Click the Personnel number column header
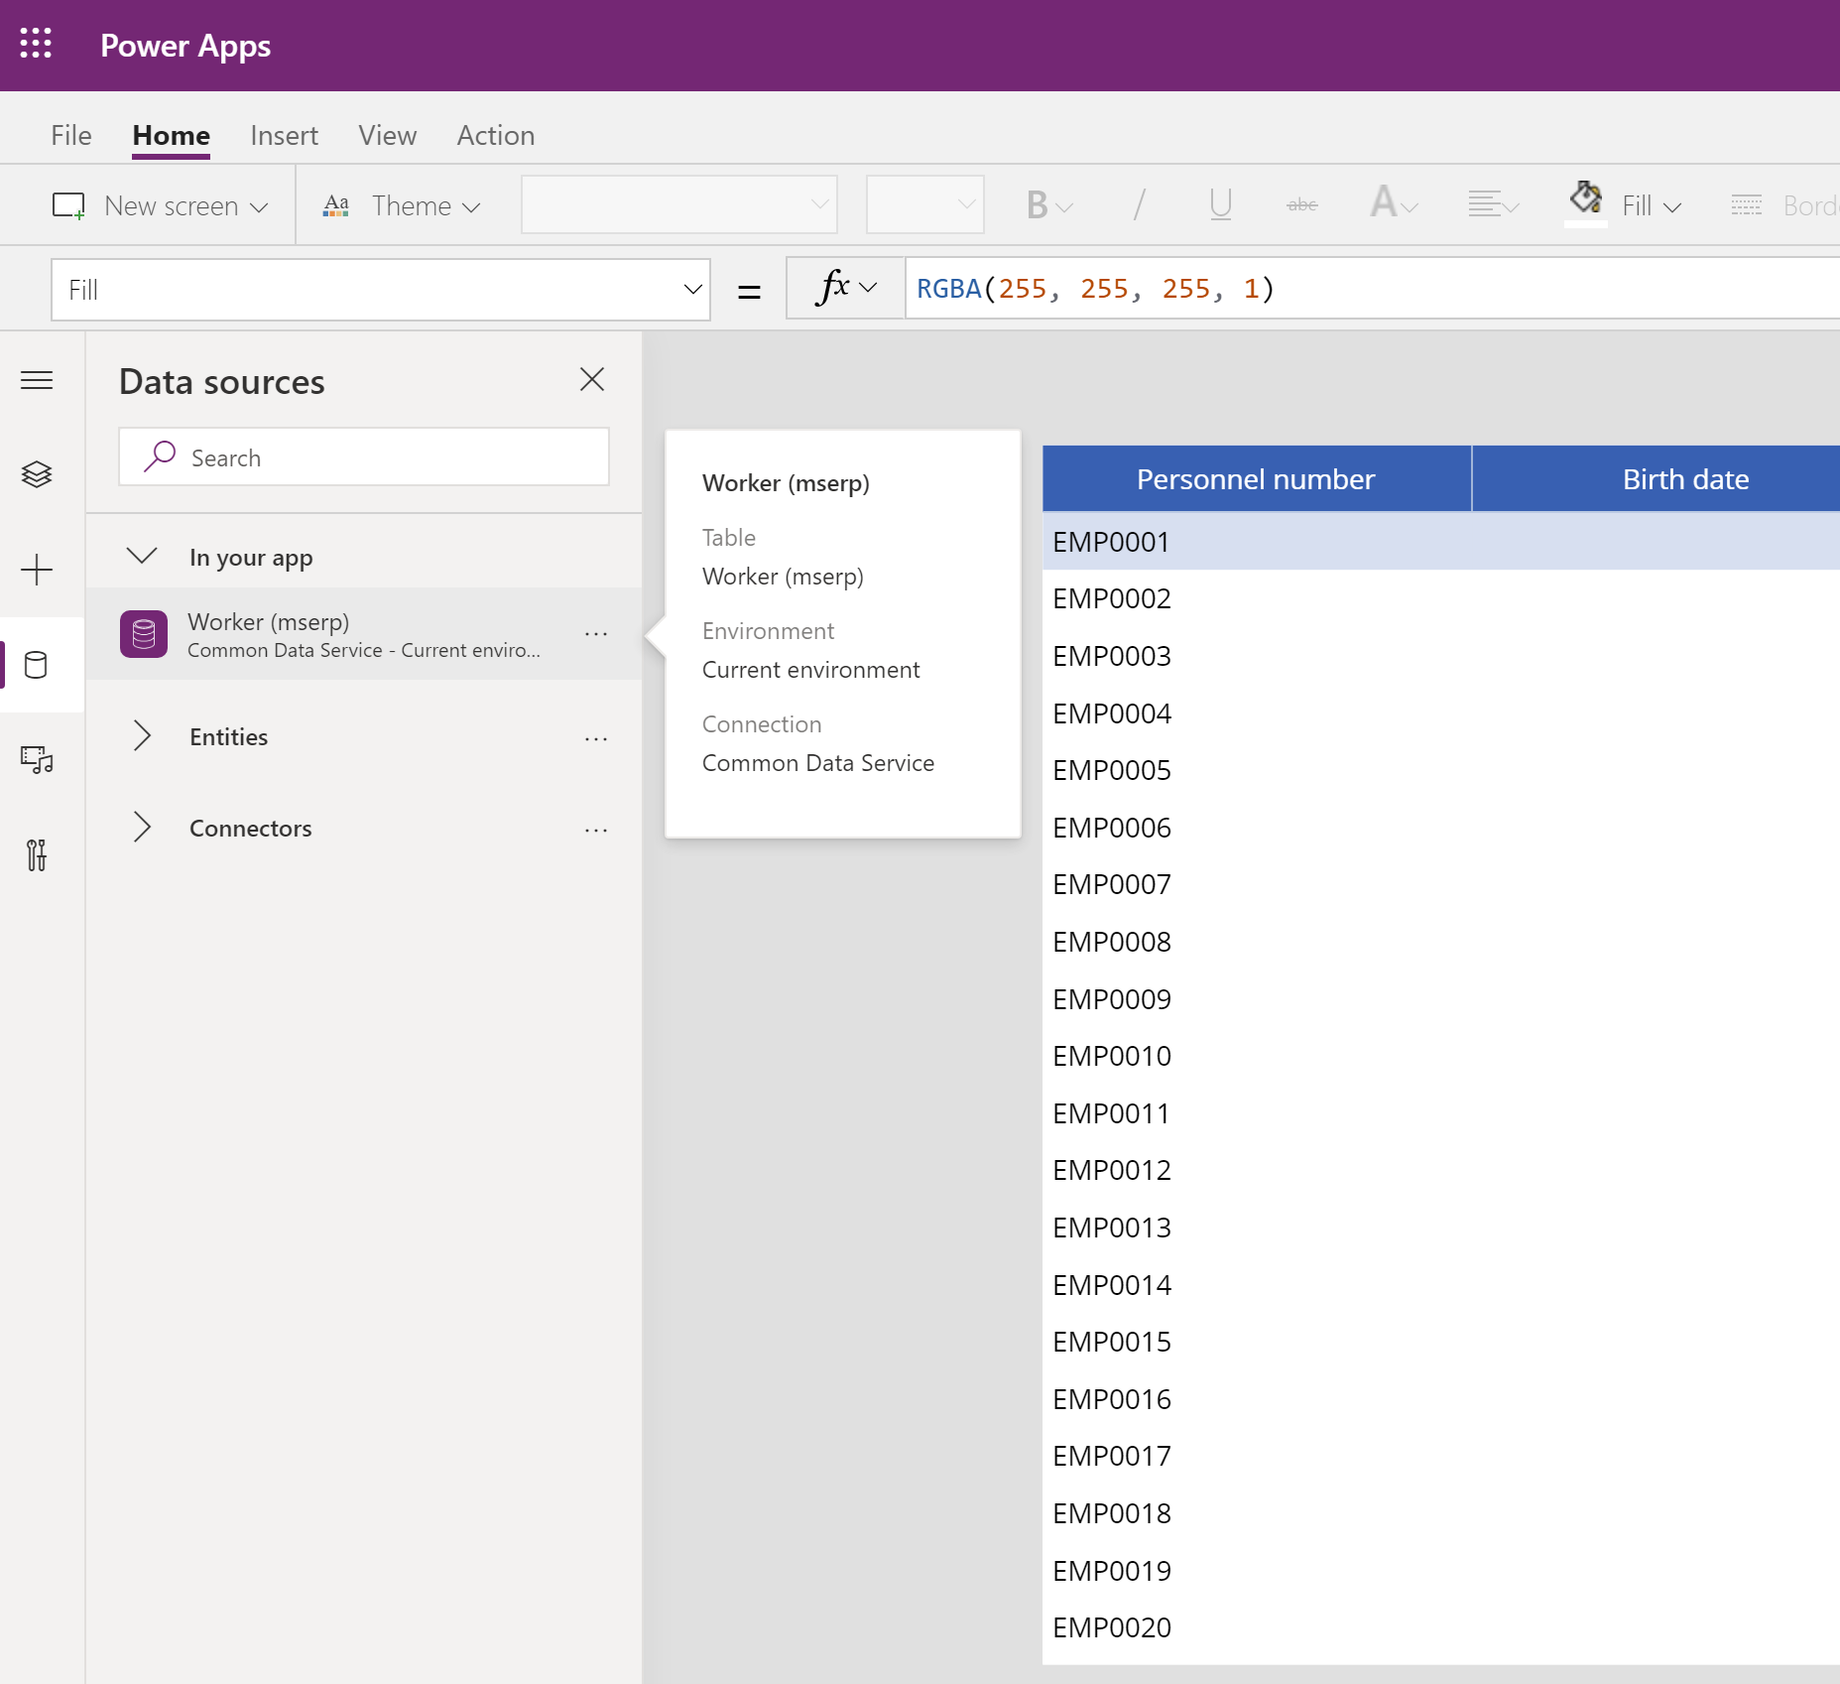The width and height of the screenshot is (1840, 1684). point(1256,479)
